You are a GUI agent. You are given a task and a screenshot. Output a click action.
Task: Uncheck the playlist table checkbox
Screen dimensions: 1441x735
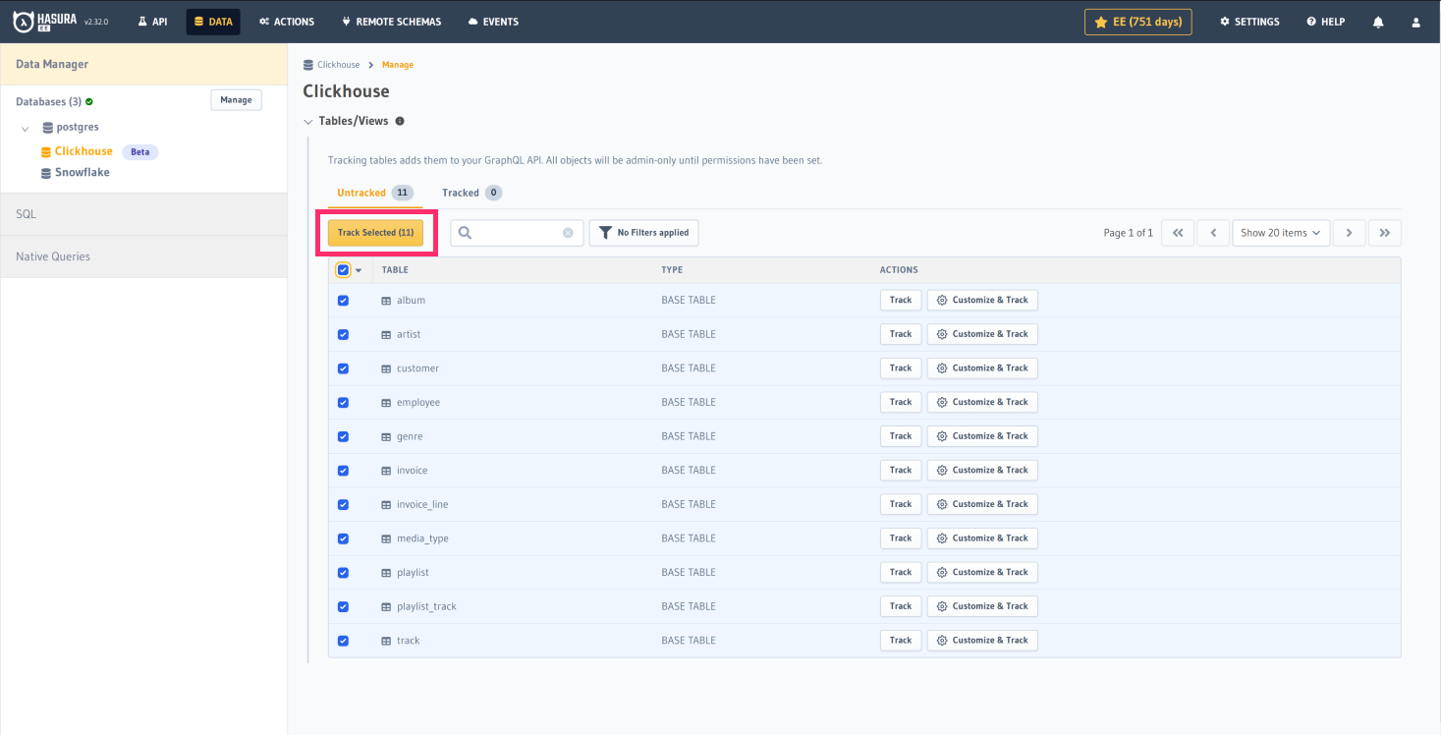coord(343,573)
